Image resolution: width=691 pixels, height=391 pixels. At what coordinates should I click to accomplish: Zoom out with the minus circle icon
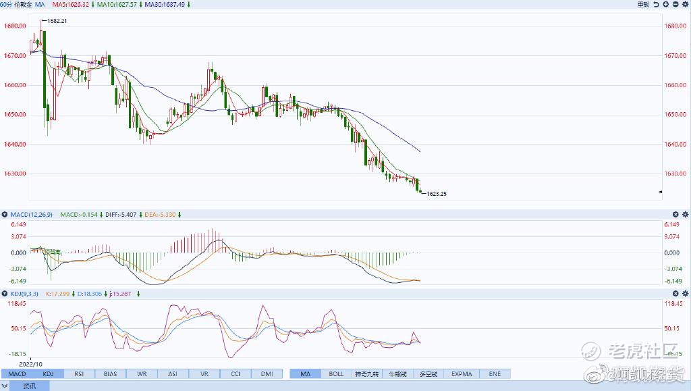coord(675,5)
